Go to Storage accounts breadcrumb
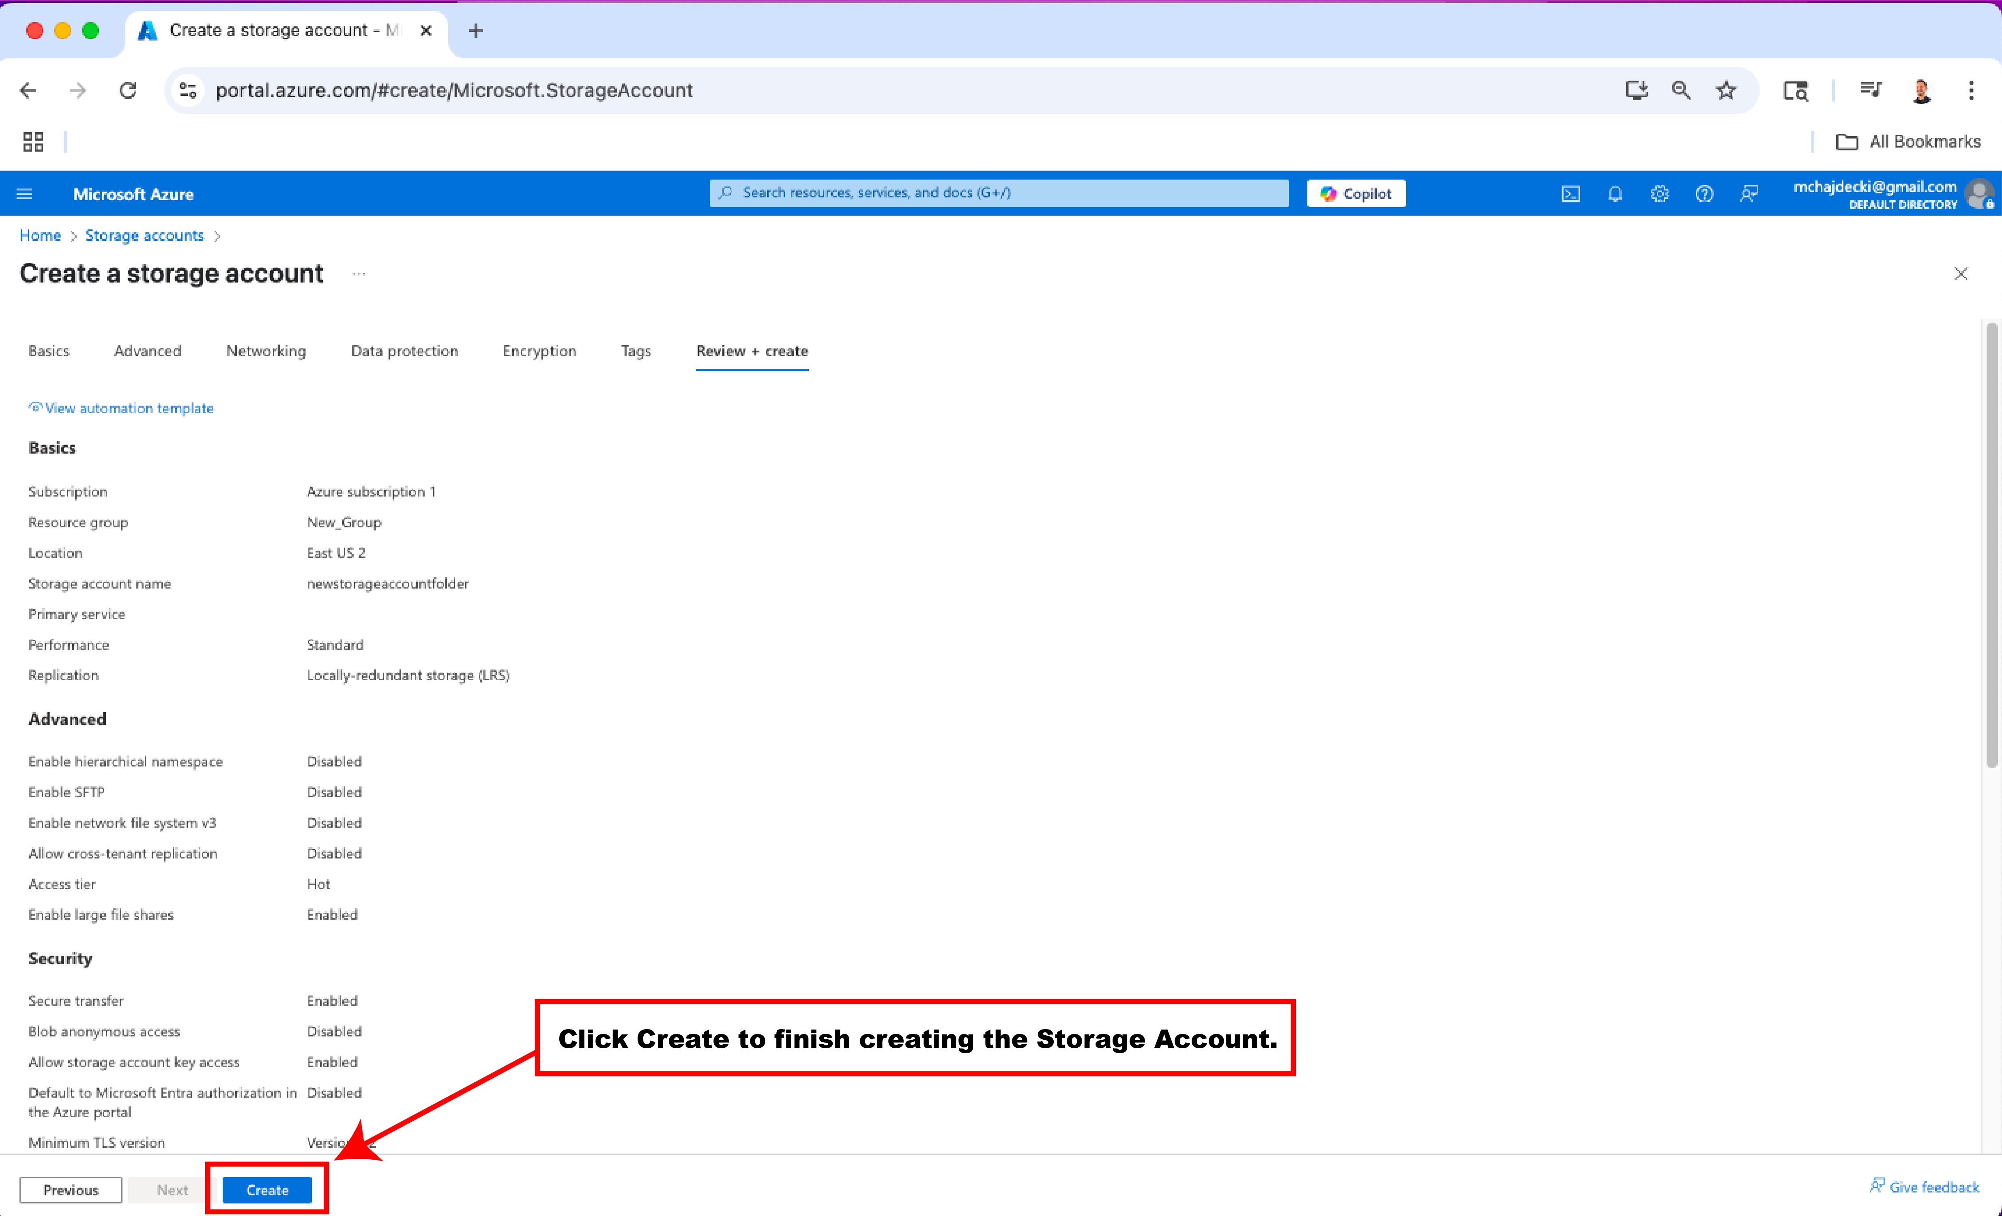This screenshot has width=2002, height=1216. pos(145,235)
